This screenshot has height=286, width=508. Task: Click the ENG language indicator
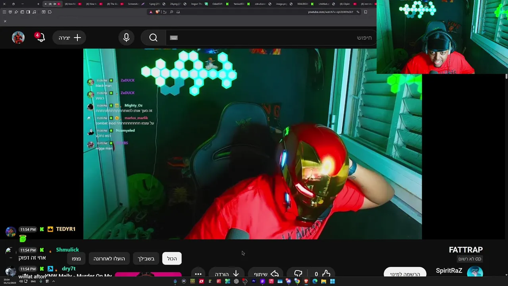point(33,281)
